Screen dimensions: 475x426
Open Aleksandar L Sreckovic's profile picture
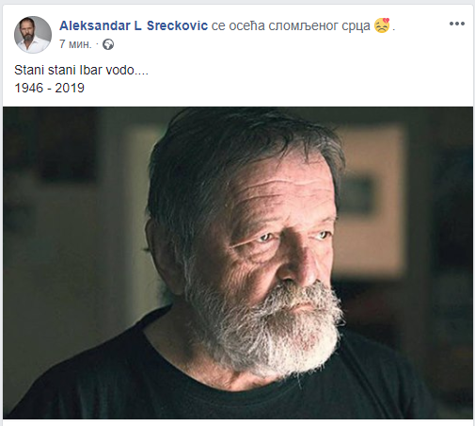(x=33, y=35)
